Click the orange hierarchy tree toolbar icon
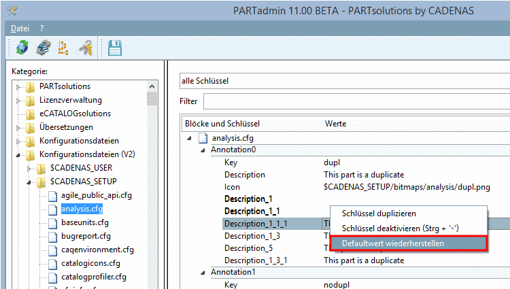The height and width of the screenshot is (289, 510). (x=63, y=48)
